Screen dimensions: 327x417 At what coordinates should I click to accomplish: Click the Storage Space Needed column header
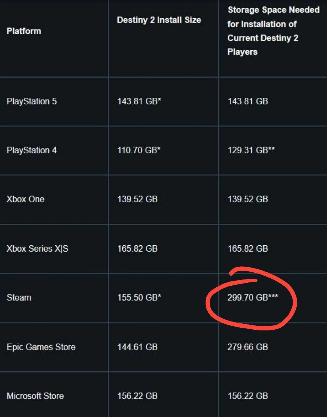(x=273, y=31)
